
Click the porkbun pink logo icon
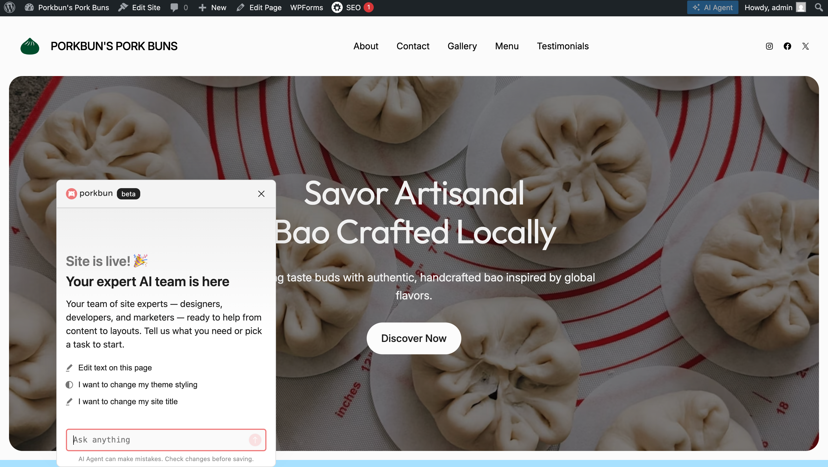[x=71, y=194]
